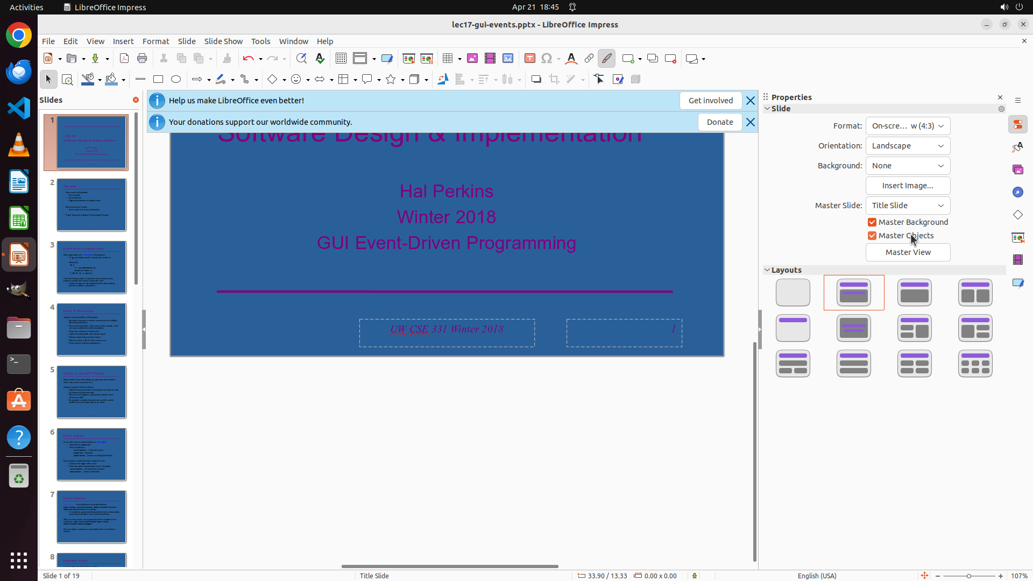Image resolution: width=1033 pixels, height=581 pixels.
Task: Click the Master View button
Action: pos(908,252)
